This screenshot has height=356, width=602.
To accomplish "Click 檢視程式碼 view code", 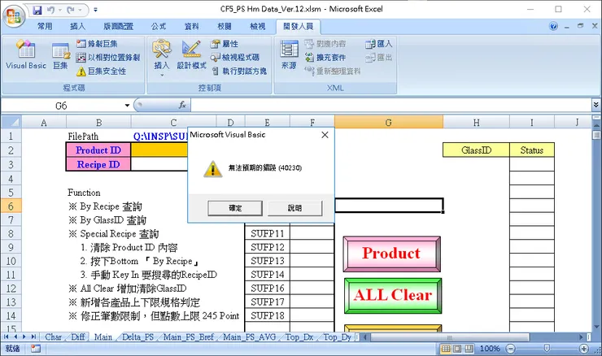I will (235, 58).
